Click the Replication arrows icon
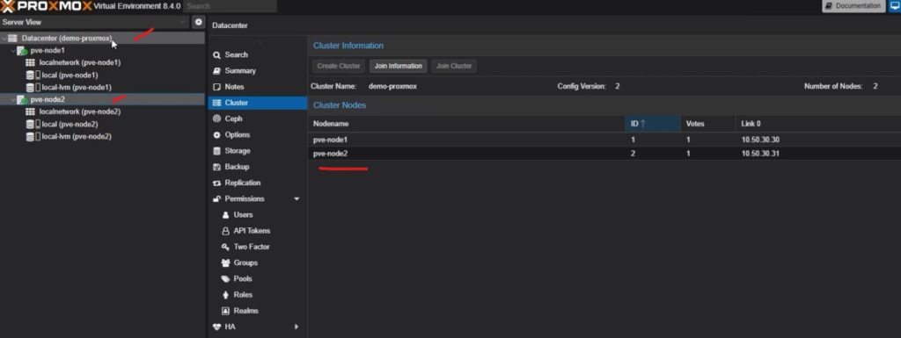Viewport: 901px width, 338px height. coord(216,183)
